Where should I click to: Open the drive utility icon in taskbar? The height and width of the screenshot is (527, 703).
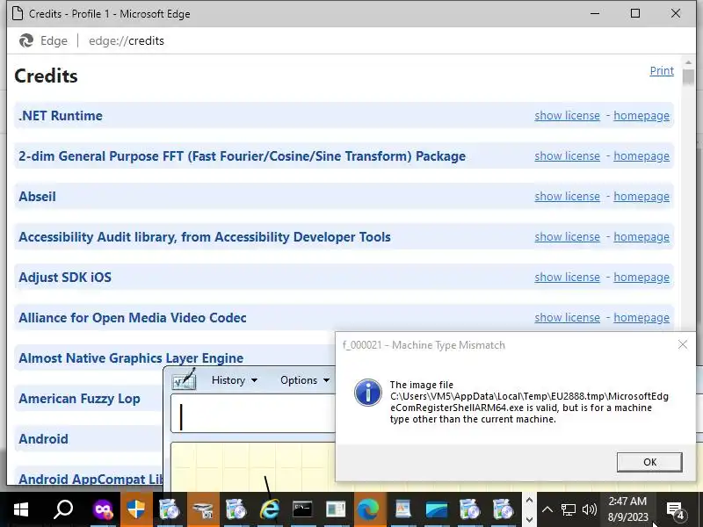pyautogui.click(x=202, y=509)
